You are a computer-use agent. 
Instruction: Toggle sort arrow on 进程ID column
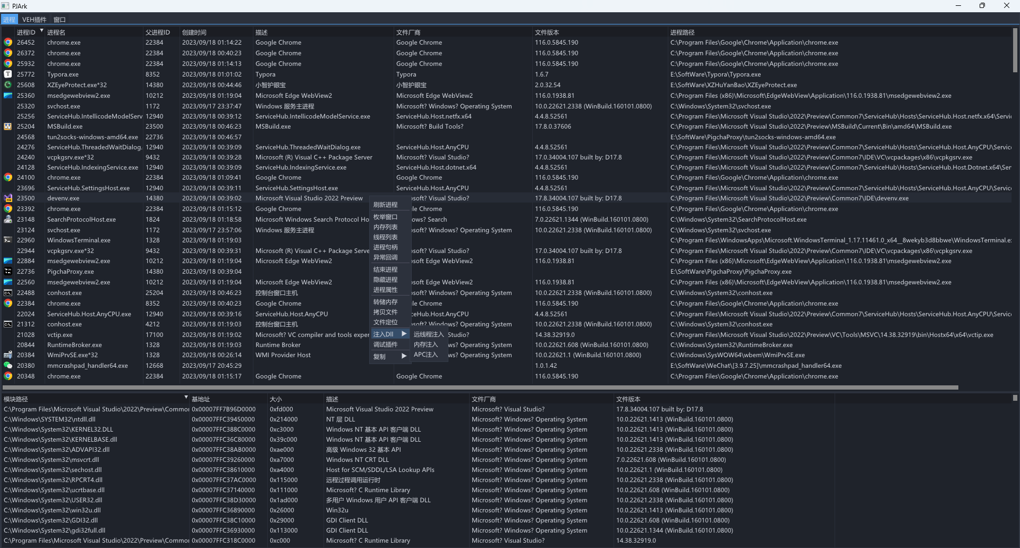pyautogui.click(x=41, y=30)
